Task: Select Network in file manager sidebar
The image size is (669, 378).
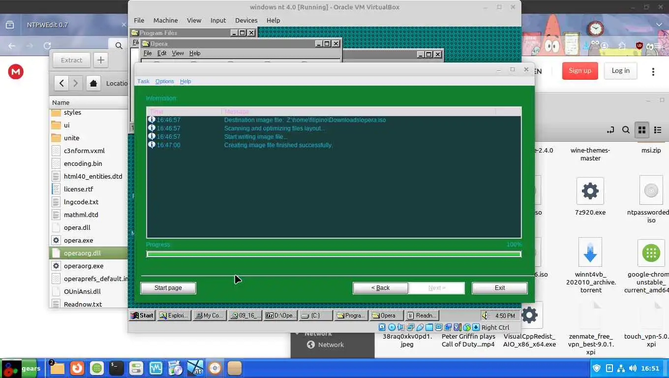Action: pos(331,345)
